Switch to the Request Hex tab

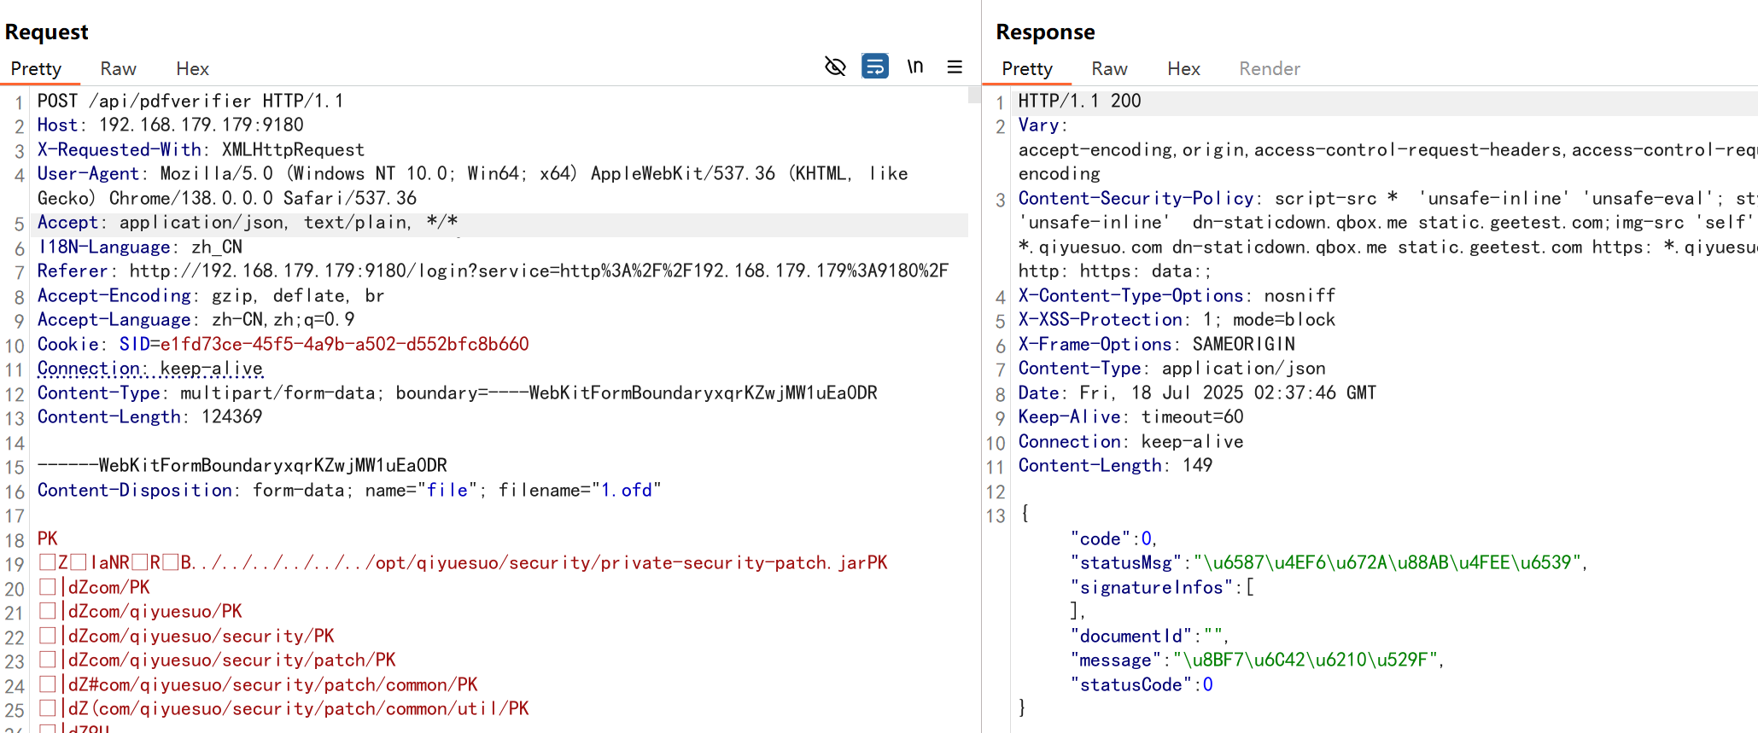192,69
